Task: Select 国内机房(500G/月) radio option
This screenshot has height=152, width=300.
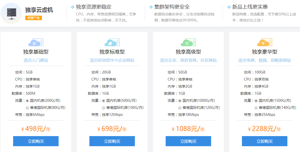Action: (x=104, y=101)
